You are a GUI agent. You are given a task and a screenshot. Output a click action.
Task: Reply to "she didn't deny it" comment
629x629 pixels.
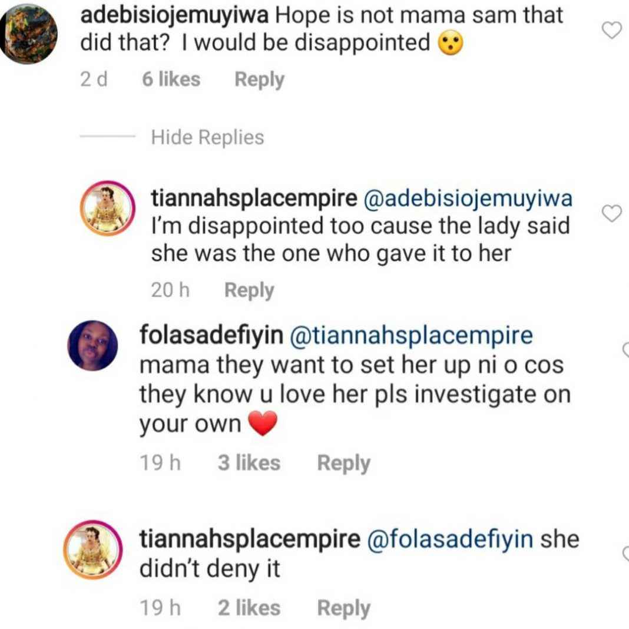pyautogui.click(x=343, y=608)
